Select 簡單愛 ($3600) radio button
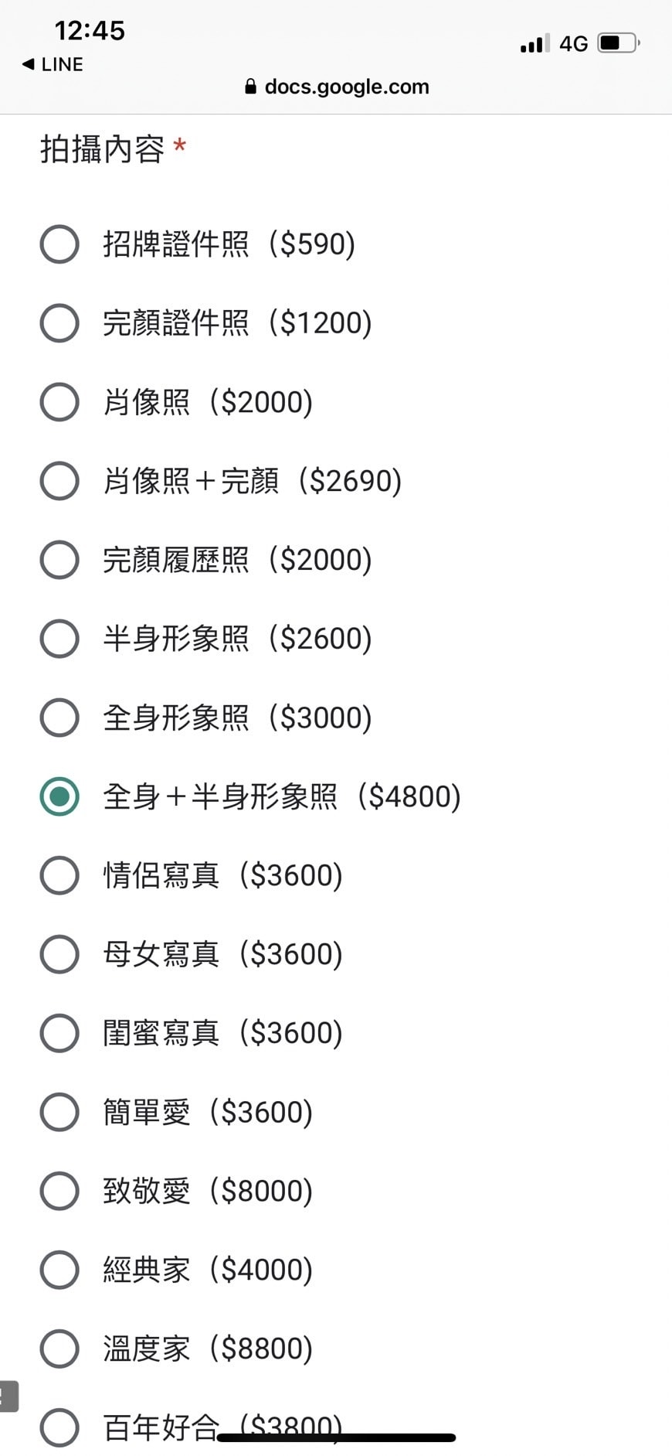Image resolution: width=672 pixels, height=1456 pixels. pyautogui.click(x=59, y=1112)
